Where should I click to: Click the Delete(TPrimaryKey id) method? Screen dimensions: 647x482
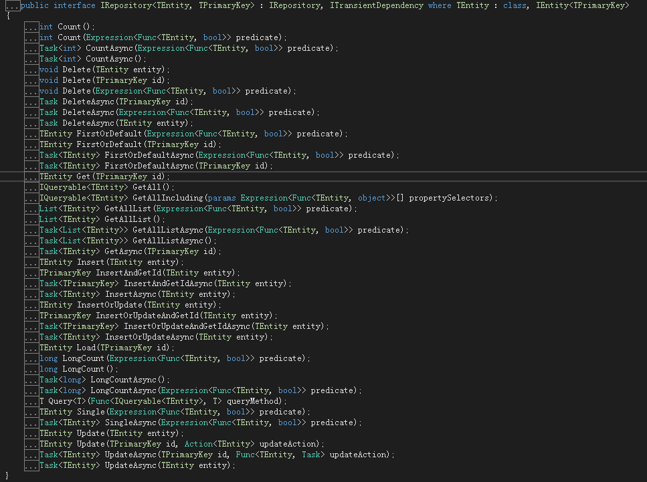(x=104, y=80)
